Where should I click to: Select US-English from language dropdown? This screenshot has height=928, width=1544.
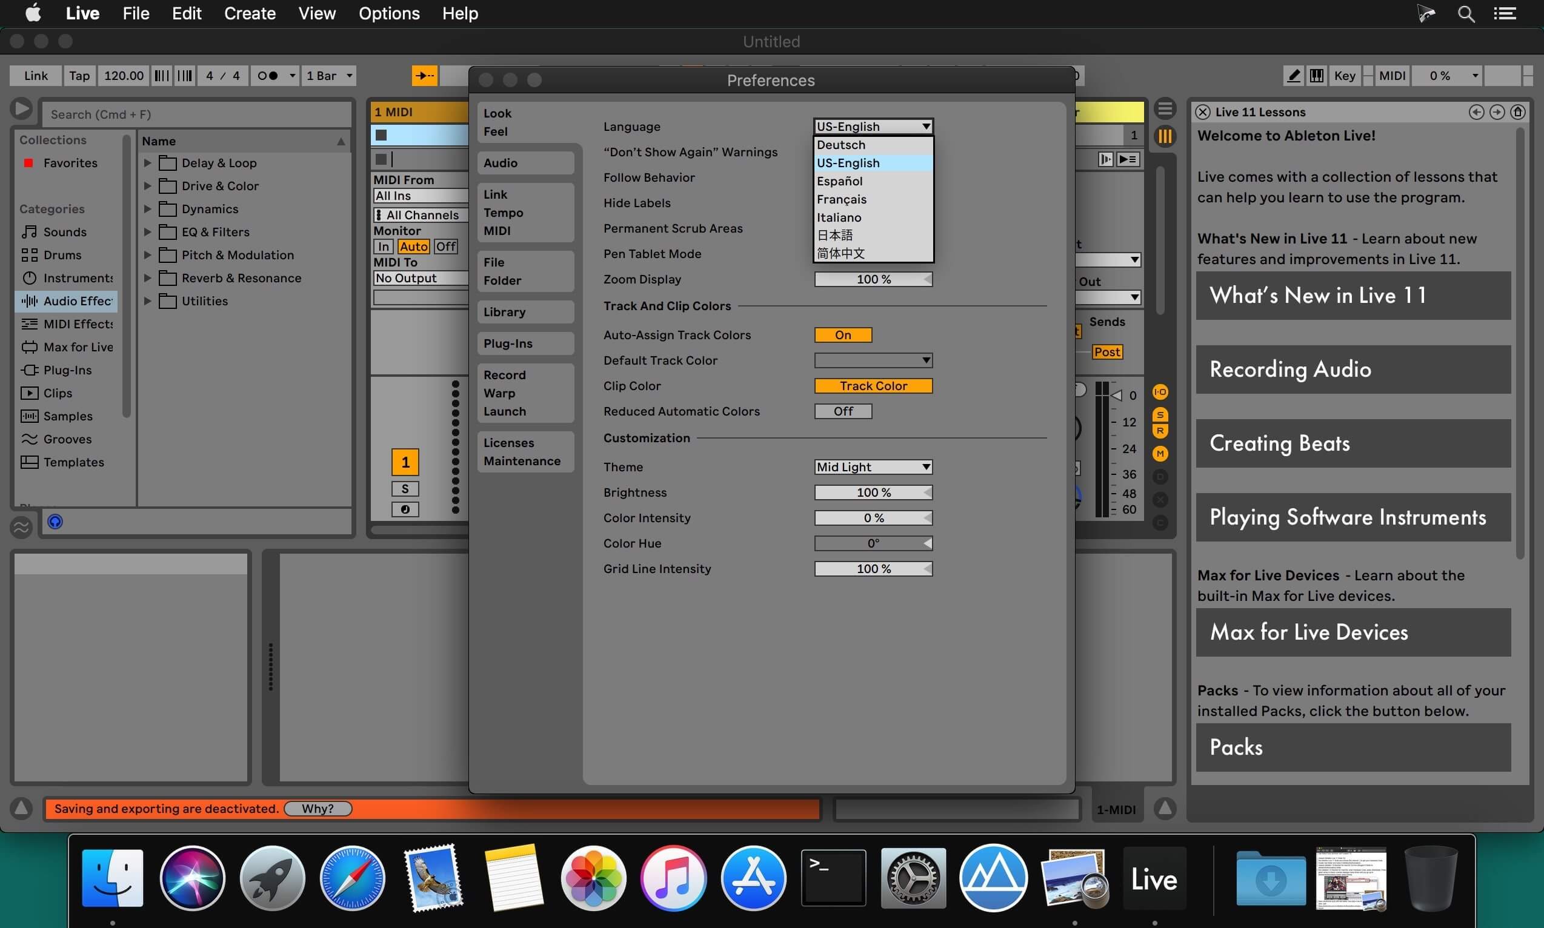[x=848, y=162]
